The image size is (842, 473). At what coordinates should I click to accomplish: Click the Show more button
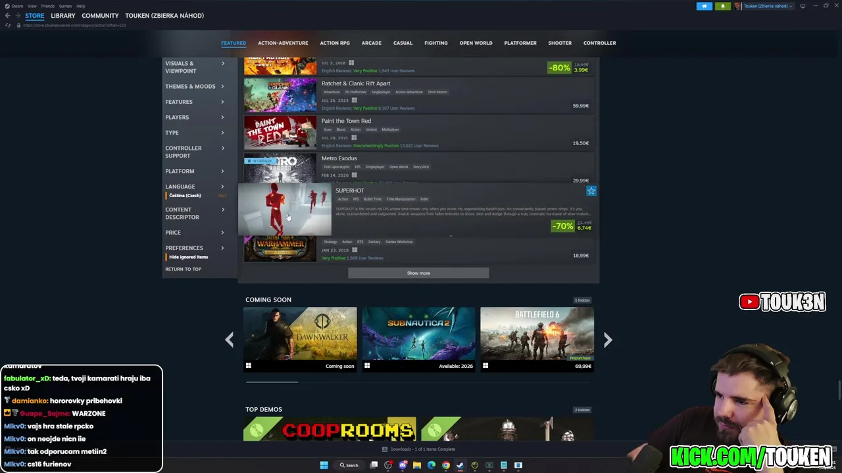pyautogui.click(x=418, y=273)
